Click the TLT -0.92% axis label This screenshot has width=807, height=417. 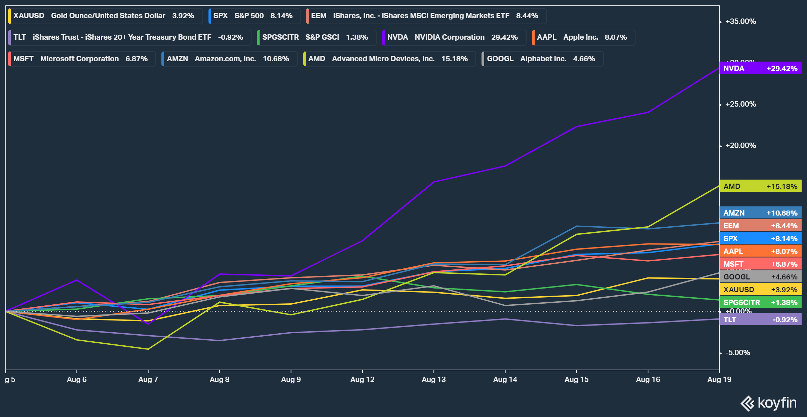(x=760, y=319)
